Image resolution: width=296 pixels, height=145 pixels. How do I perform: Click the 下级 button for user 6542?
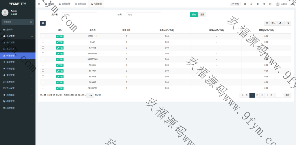[60, 42]
